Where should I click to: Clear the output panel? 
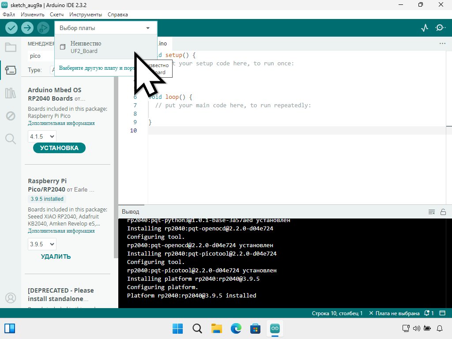(432, 212)
